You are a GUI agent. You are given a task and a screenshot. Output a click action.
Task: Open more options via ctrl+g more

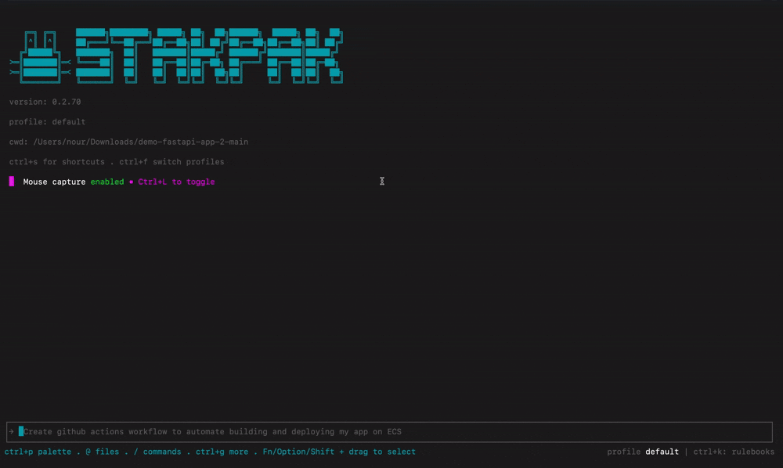click(x=222, y=452)
